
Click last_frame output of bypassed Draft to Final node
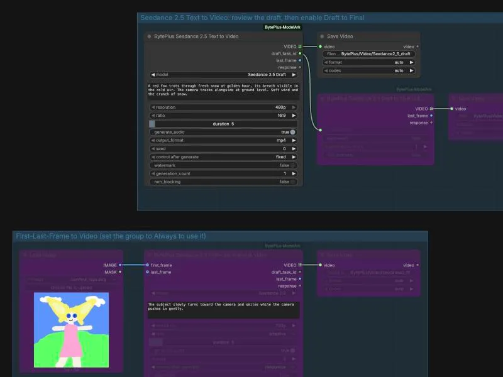[431, 116]
